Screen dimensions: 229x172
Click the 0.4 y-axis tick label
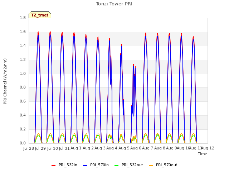coord(23,115)
